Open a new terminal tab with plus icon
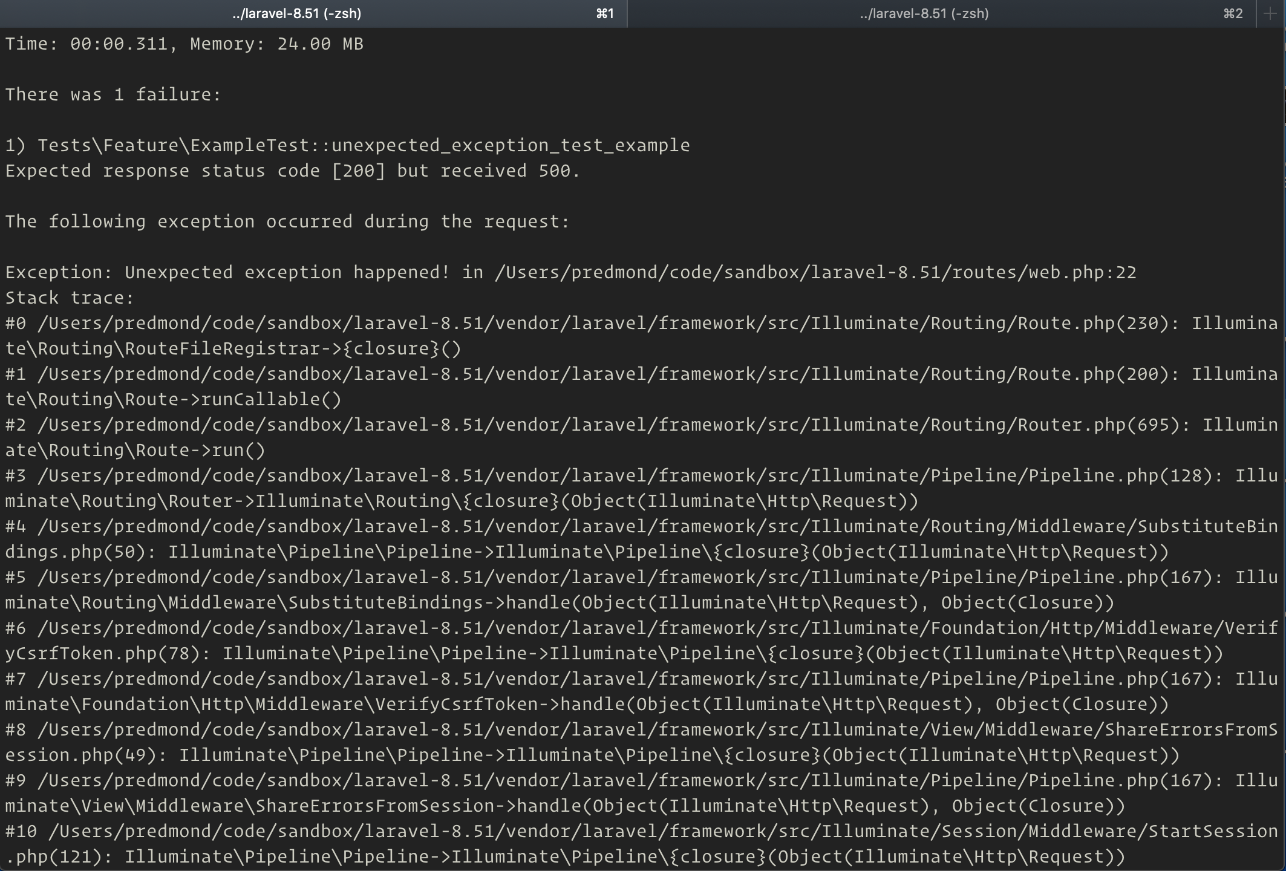 point(1270,13)
